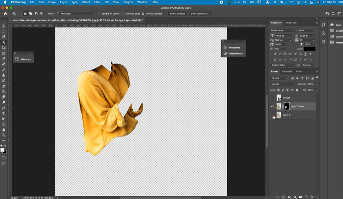
Task: Select the Crop tool
Action: 4,48
